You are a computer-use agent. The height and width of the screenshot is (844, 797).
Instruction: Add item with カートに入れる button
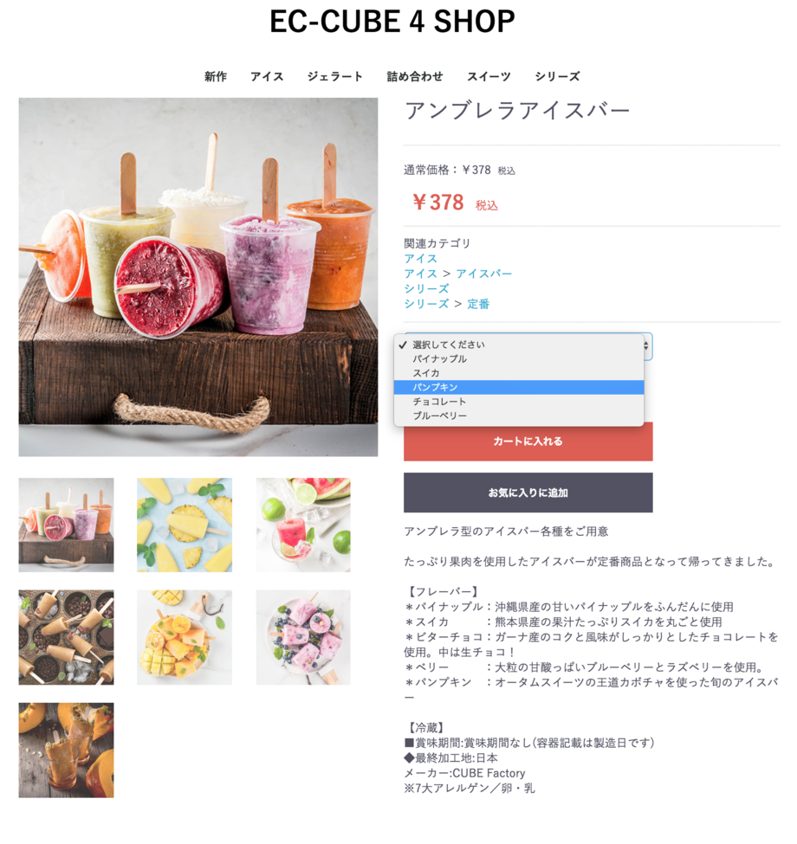click(528, 441)
